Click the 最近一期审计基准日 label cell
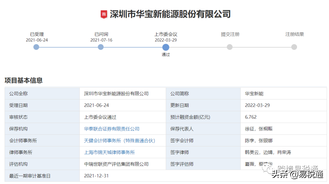The height and width of the screenshot is (184, 329). [x=42, y=176]
